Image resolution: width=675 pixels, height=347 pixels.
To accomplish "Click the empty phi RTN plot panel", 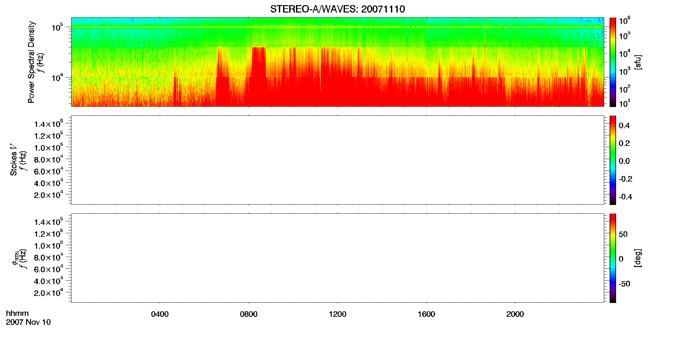I will pyautogui.click(x=337, y=258).
